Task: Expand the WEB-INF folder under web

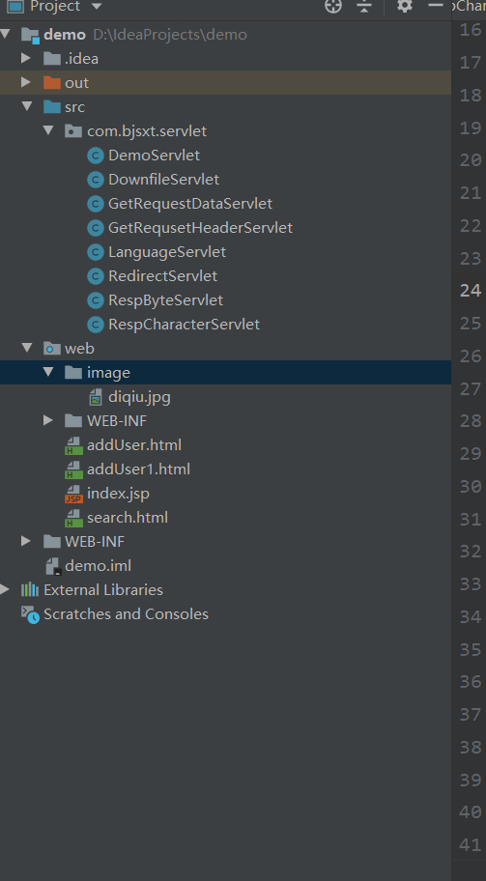Action: (48, 420)
